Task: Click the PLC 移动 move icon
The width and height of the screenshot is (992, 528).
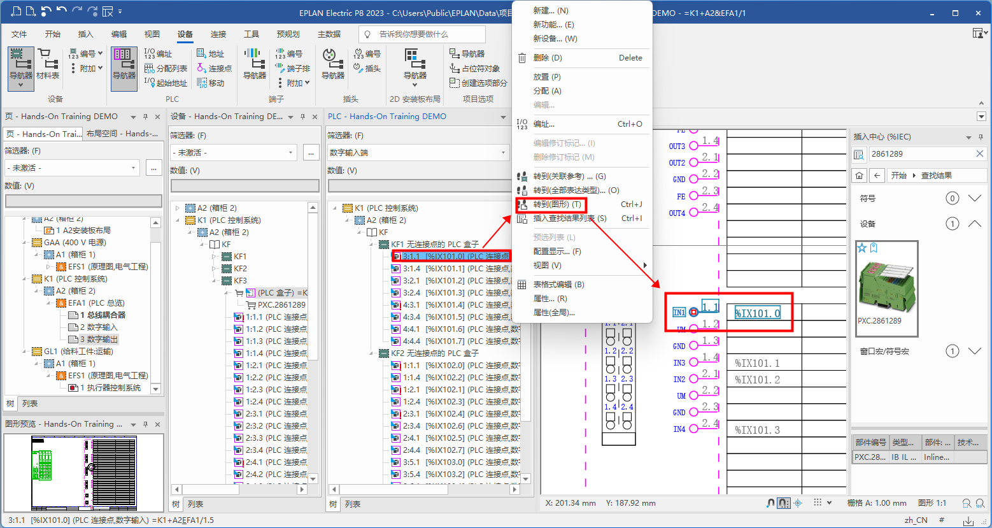Action: (201, 83)
